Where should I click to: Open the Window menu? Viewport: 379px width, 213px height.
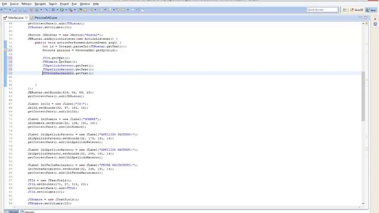click(85, 4)
